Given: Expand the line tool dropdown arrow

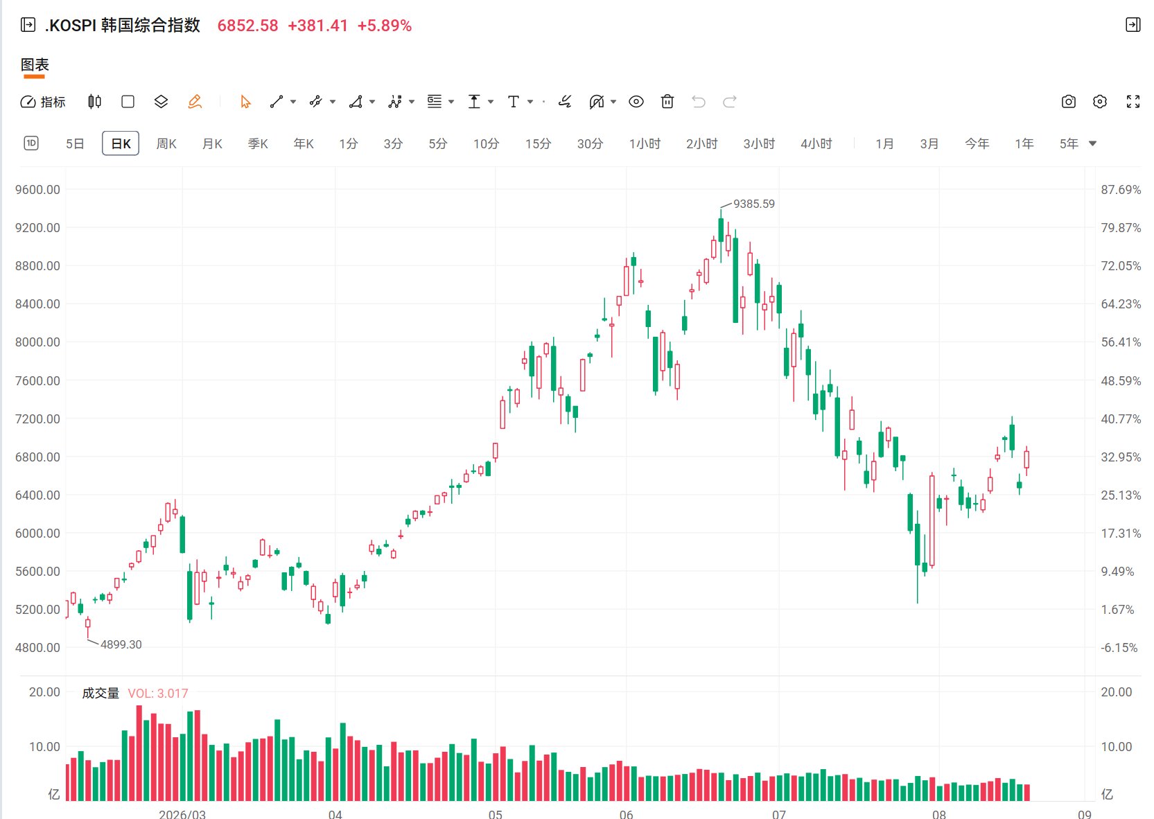Looking at the screenshot, I should click(x=293, y=102).
